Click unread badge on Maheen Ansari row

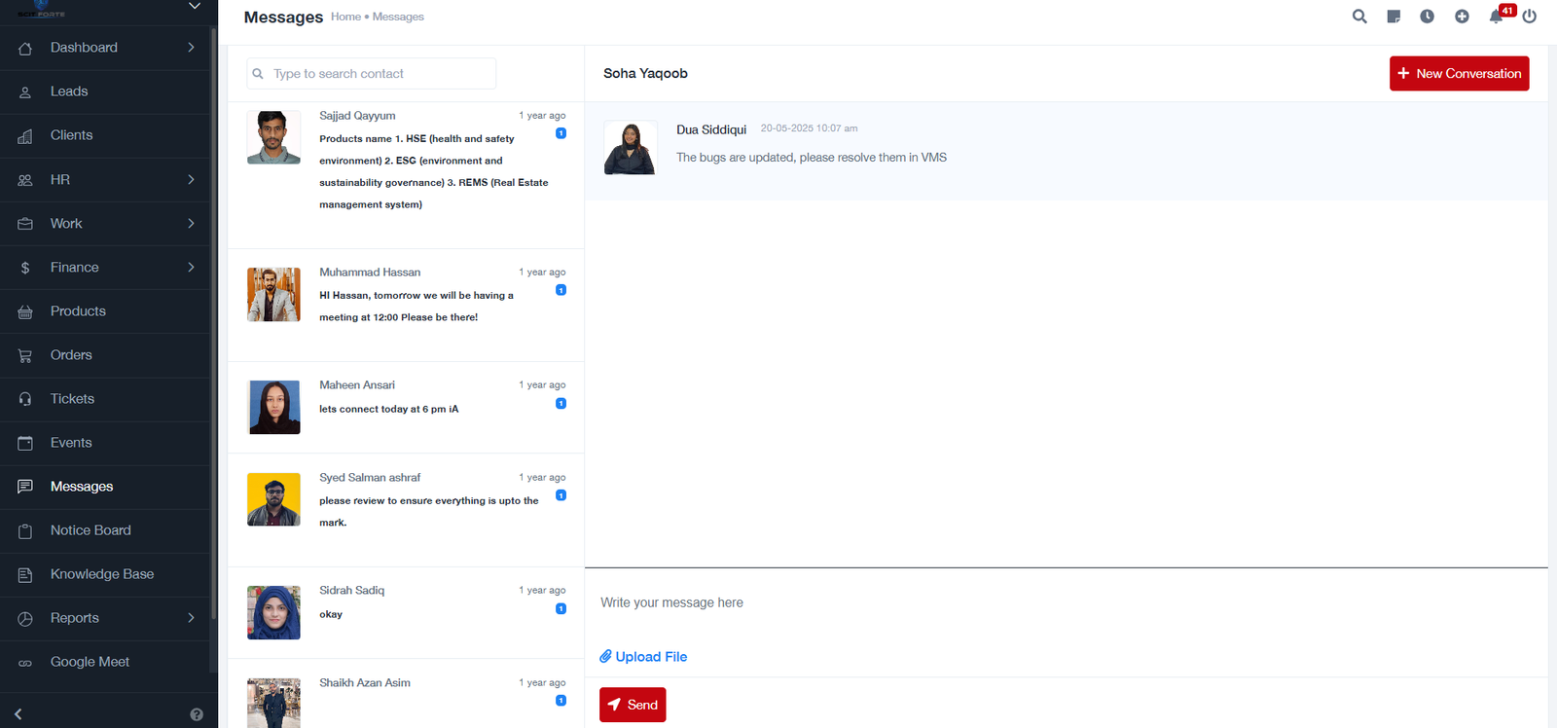561,403
